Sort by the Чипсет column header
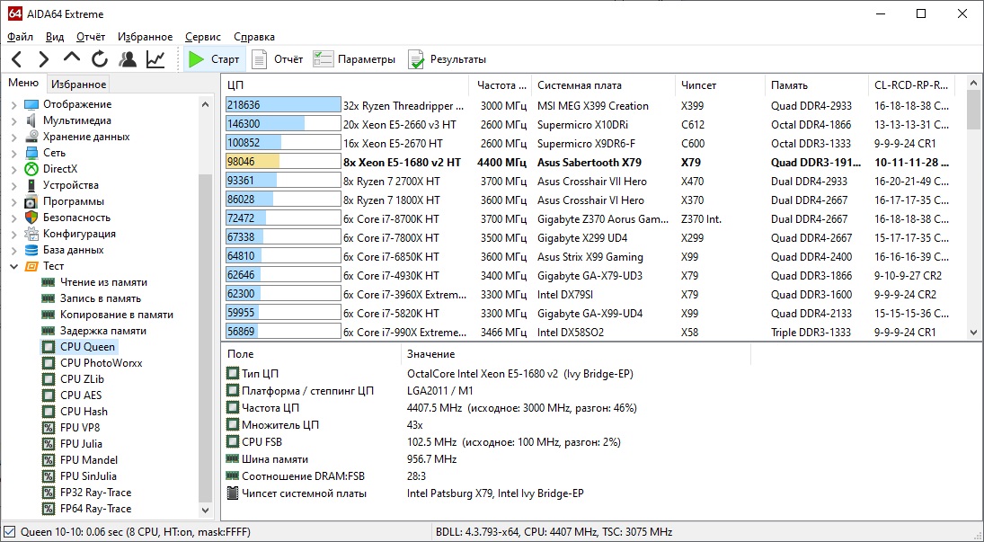The width and height of the screenshot is (984, 542). (x=720, y=85)
